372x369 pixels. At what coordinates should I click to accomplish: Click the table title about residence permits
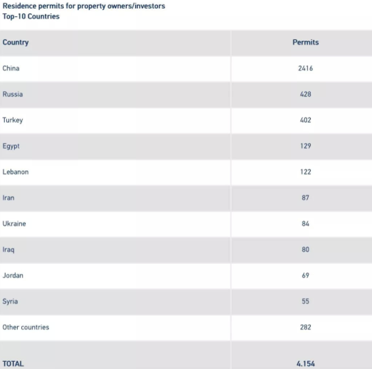[84, 11]
